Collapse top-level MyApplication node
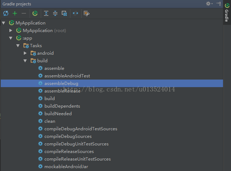Image resolution: width=231 pixels, height=171 pixels. pyautogui.click(x=4, y=23)
